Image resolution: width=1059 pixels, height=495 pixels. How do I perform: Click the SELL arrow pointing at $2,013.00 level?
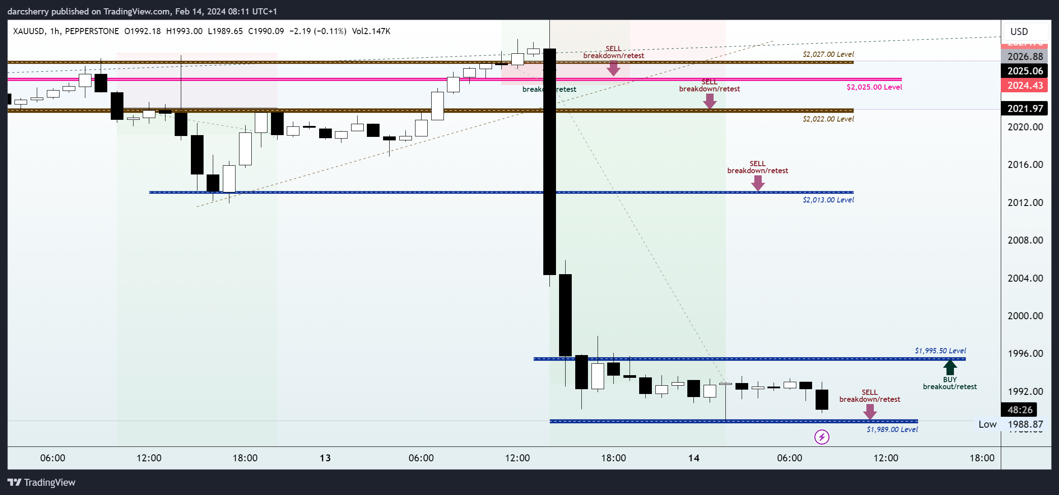point(758,183)
